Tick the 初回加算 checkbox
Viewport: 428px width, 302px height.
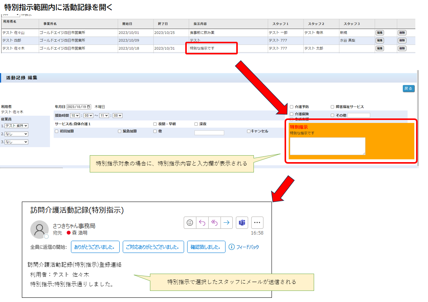click(x=57, y=131)
